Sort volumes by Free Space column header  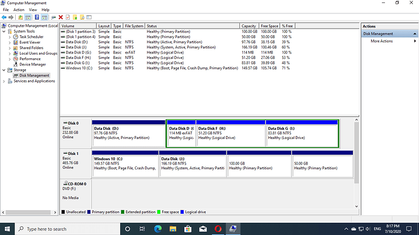pos(270,26)
